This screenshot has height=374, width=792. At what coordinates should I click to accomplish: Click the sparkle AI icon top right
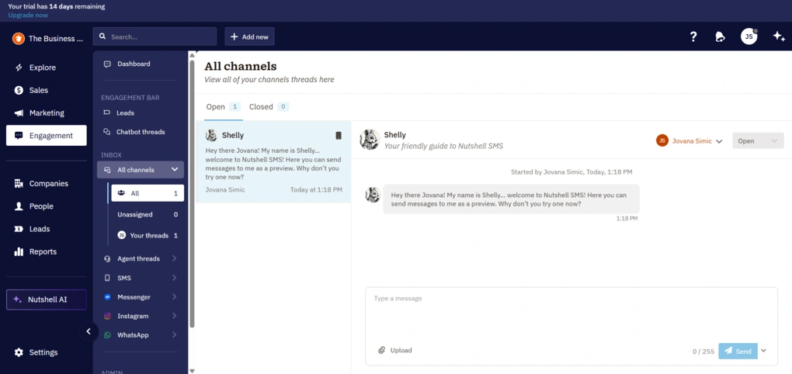coord(778,36)
